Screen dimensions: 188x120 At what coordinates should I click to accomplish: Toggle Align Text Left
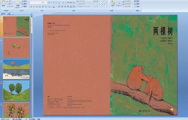pos(59,7)
